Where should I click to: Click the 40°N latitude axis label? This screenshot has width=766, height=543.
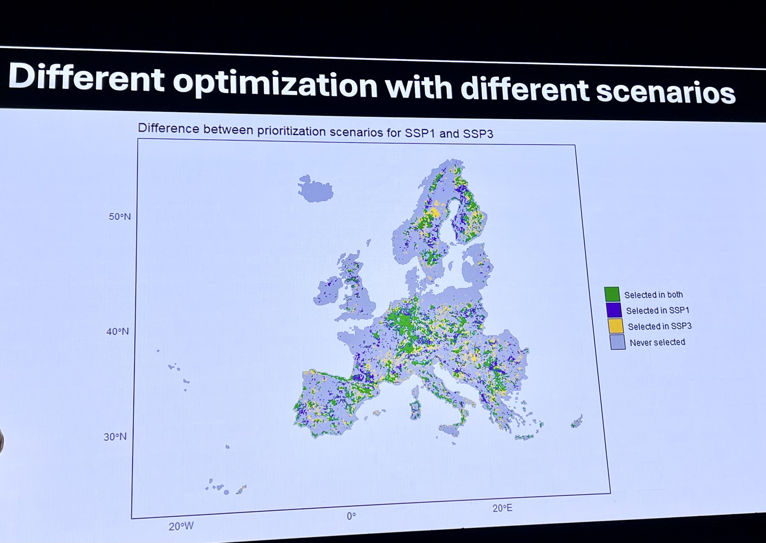[x=117, y=331]
